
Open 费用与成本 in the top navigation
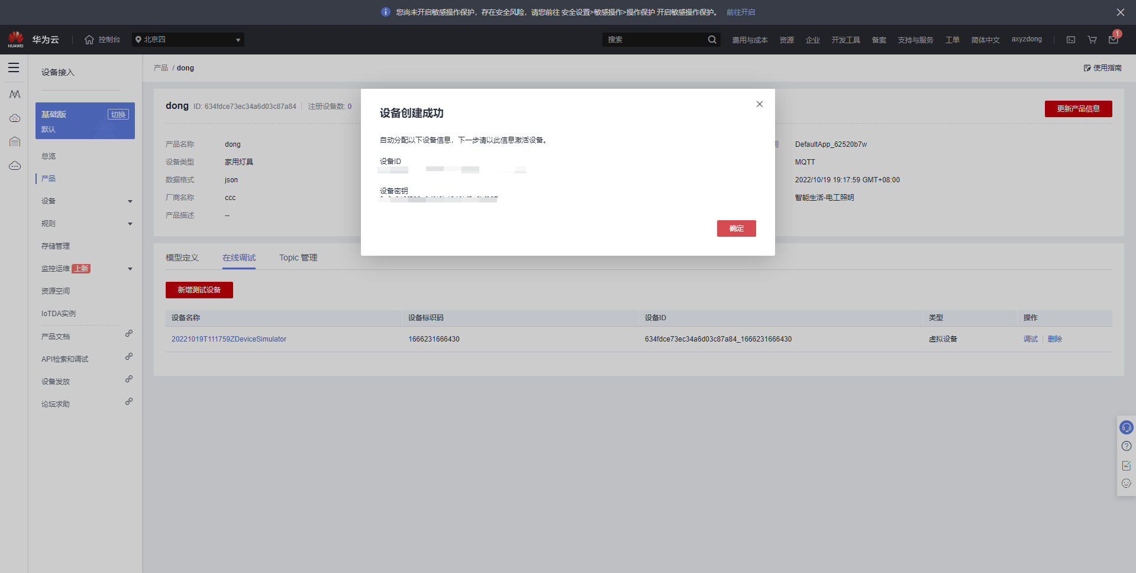(750, 40)
